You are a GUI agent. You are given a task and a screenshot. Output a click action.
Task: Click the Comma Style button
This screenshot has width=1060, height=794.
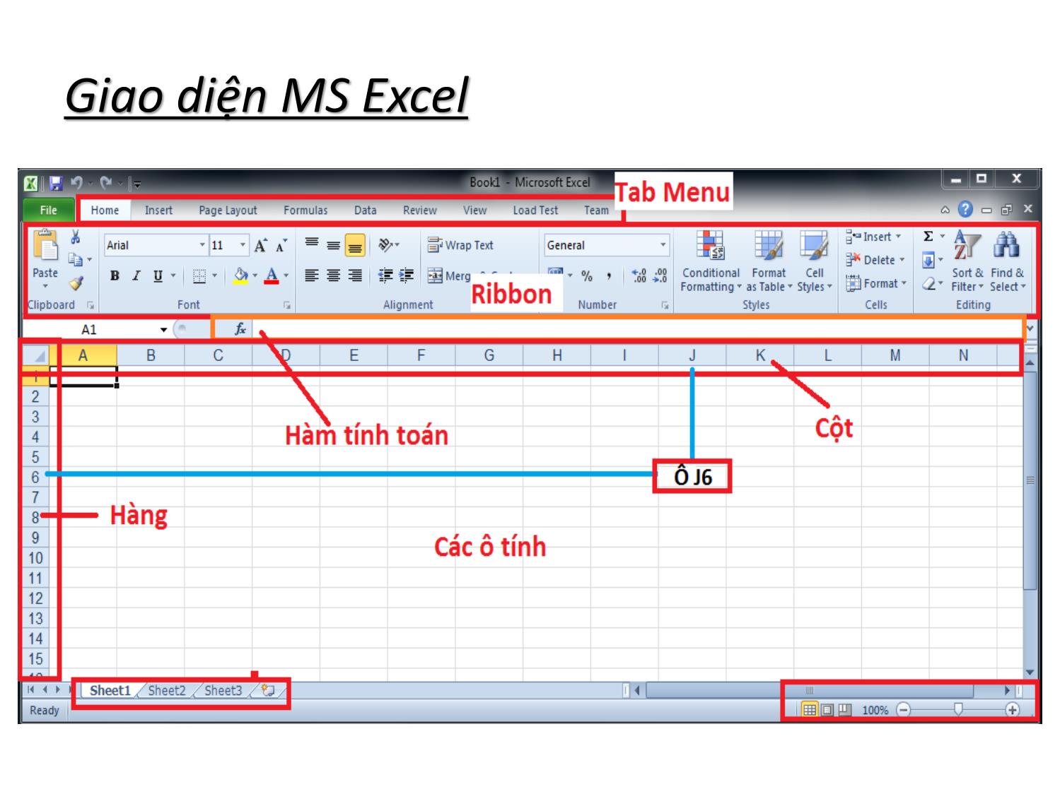[x=608, y=275]
